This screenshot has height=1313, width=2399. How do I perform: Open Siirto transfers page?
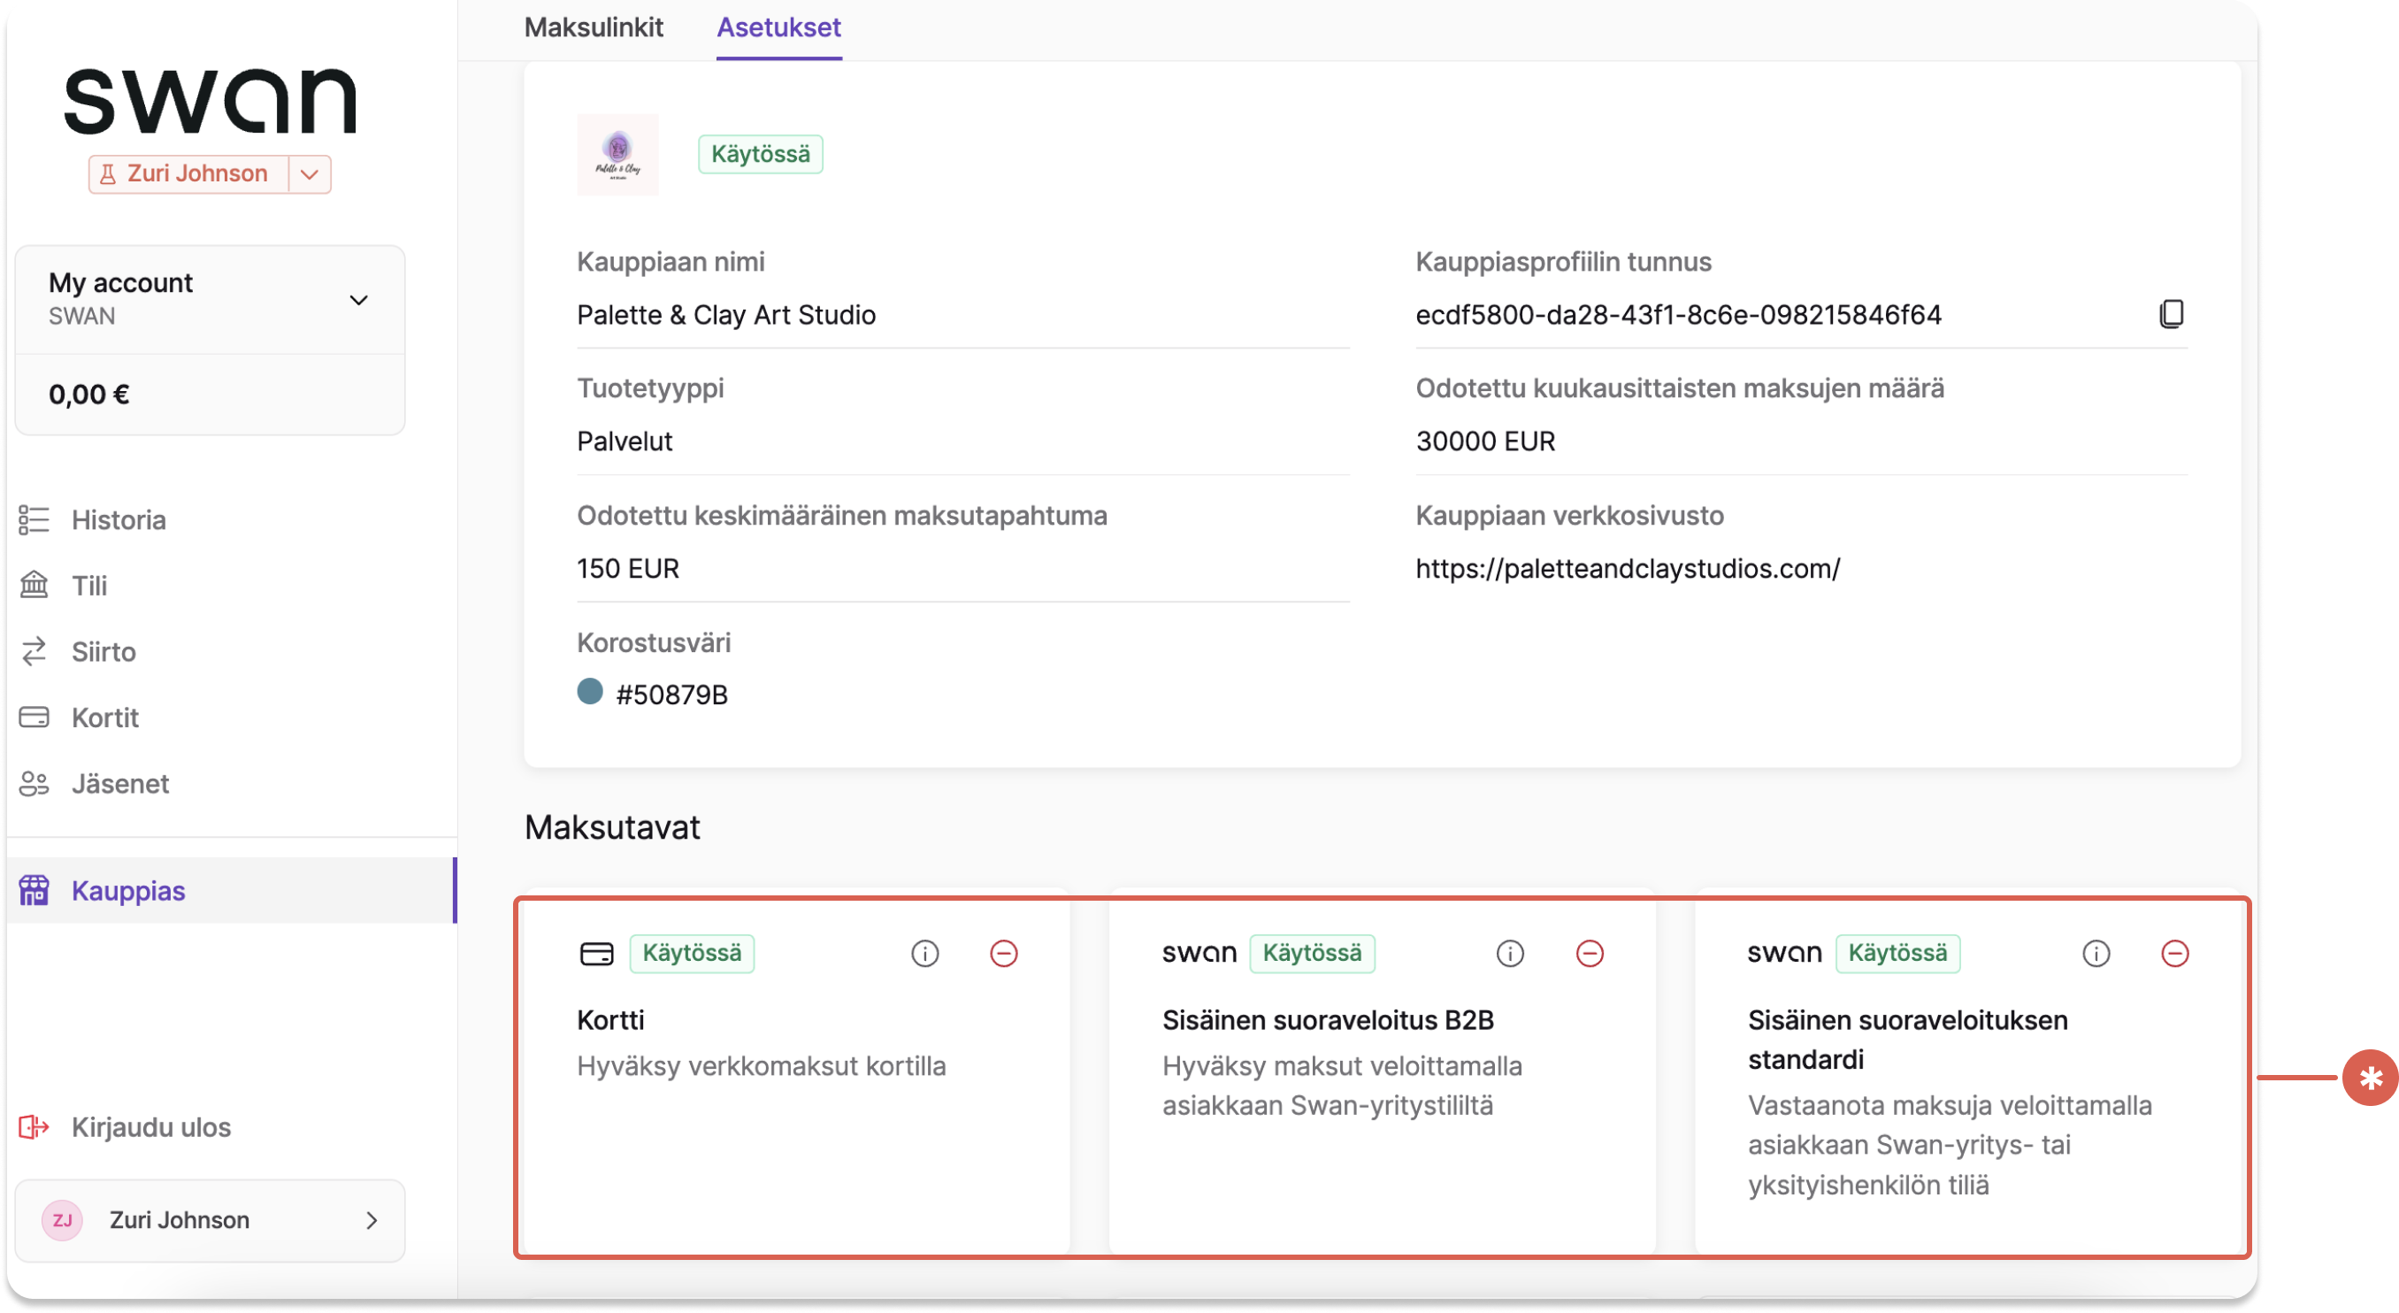coord(103,652)
